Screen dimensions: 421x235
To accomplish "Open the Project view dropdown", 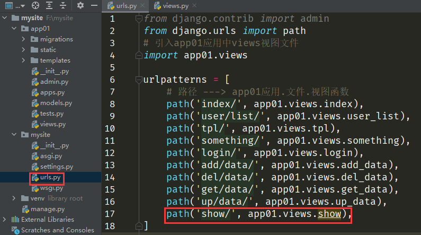I will click(x=15, y=5).
